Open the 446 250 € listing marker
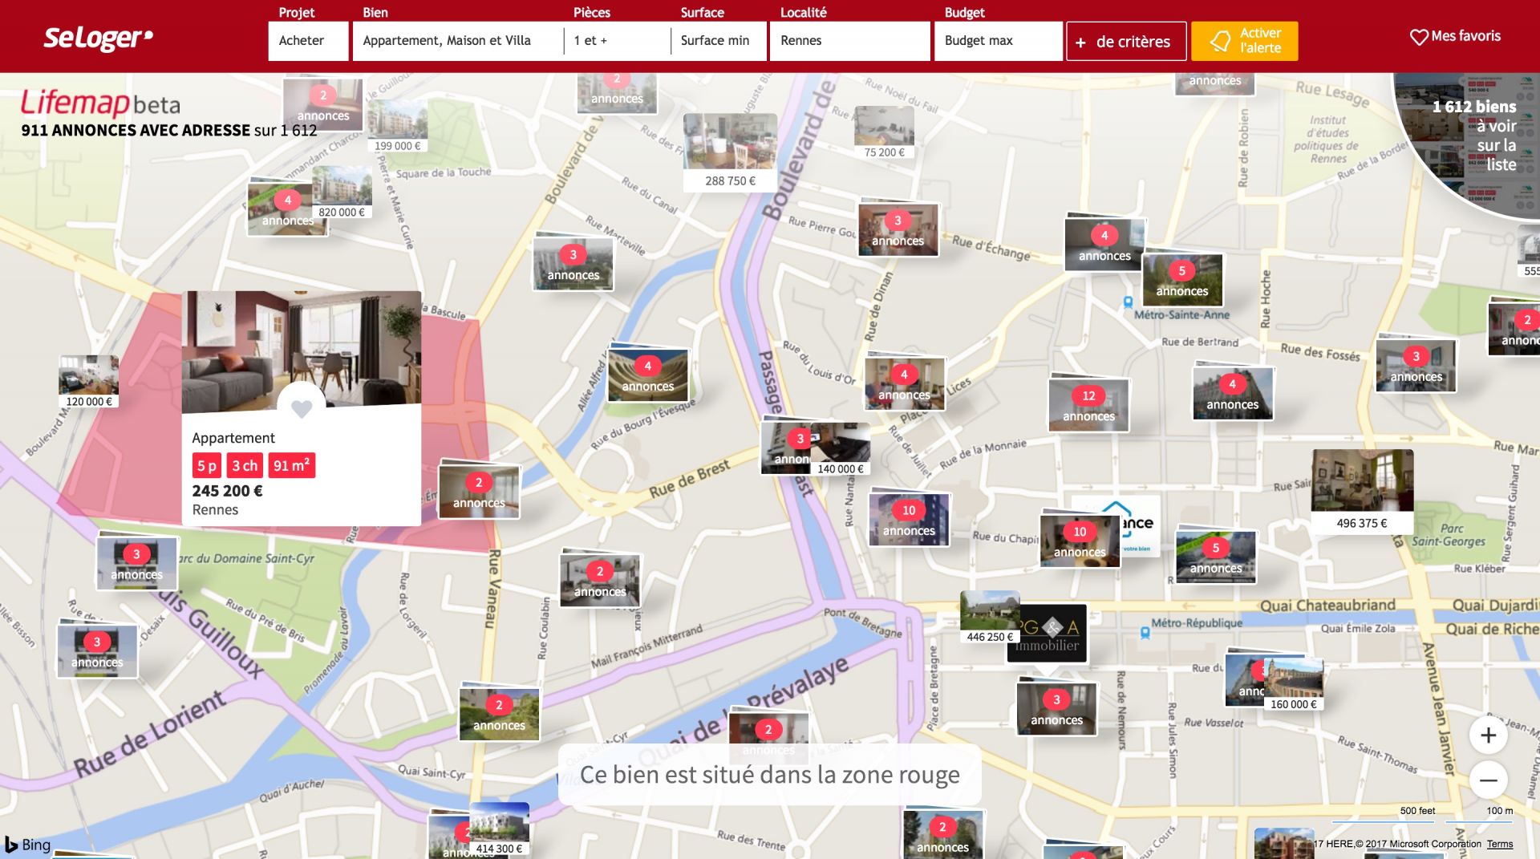 [990, 618]
